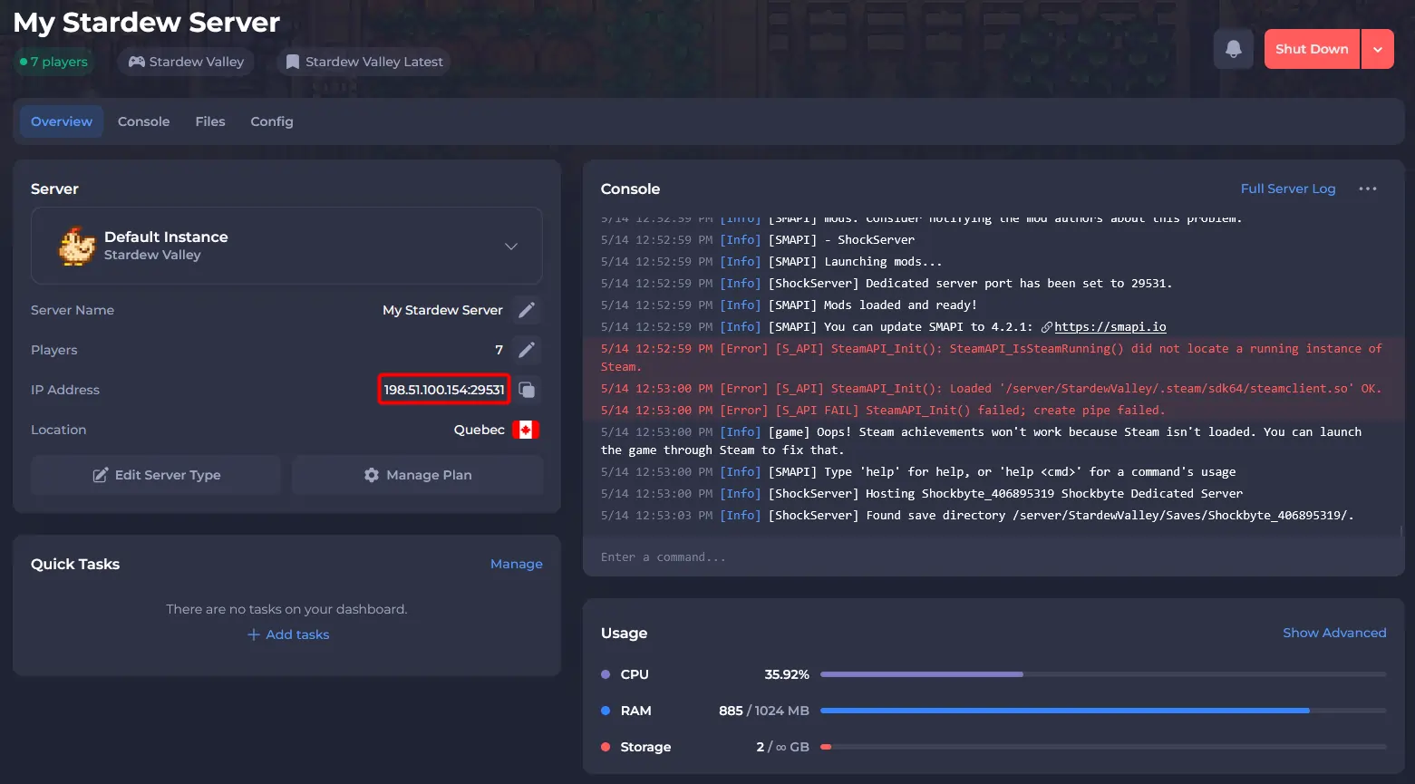Edit the server name with pencil icon

pos(527,310)
